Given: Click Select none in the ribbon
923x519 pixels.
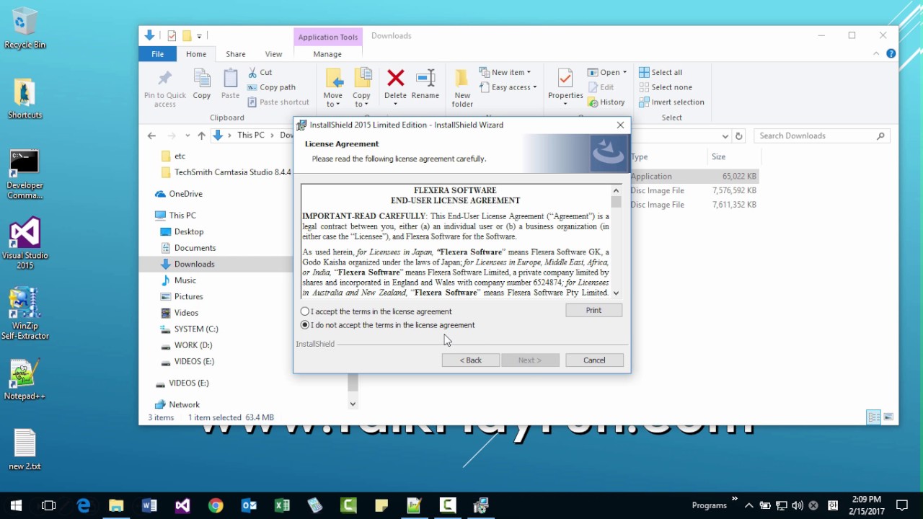Looking at the screenshot, I should click(x=665, y=87).
